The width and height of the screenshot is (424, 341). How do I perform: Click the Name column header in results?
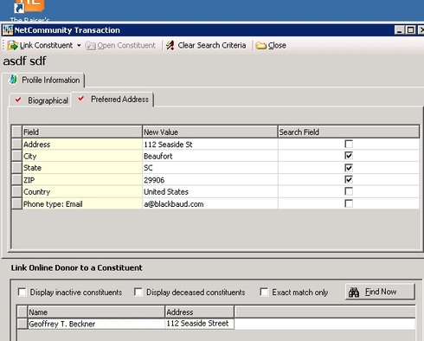tap(96, 312)
